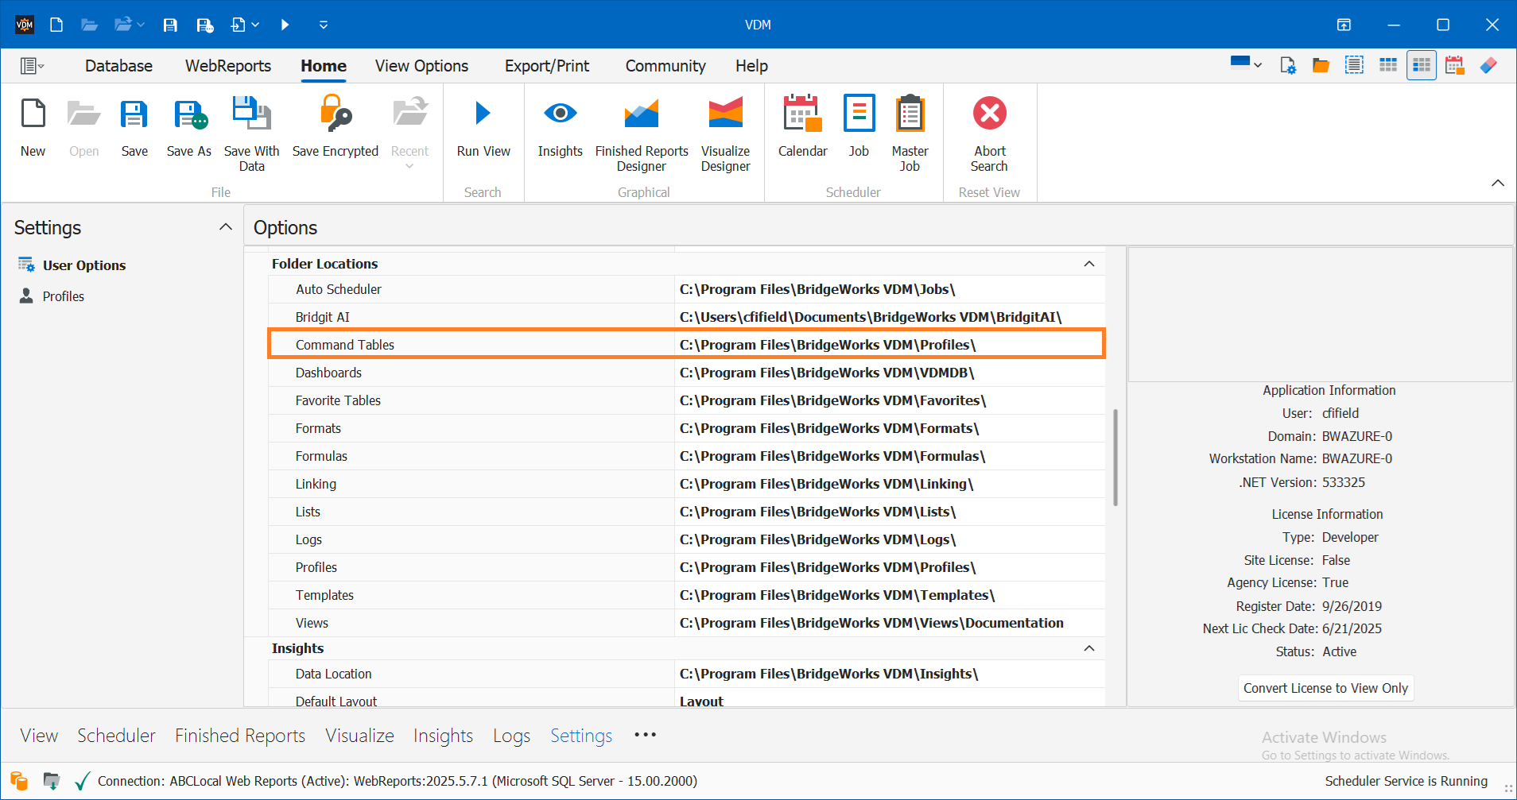Open the quick-access import document dropdown arrow
The width and height of the screenshot is (1517, 800).
tap(255, 25)
